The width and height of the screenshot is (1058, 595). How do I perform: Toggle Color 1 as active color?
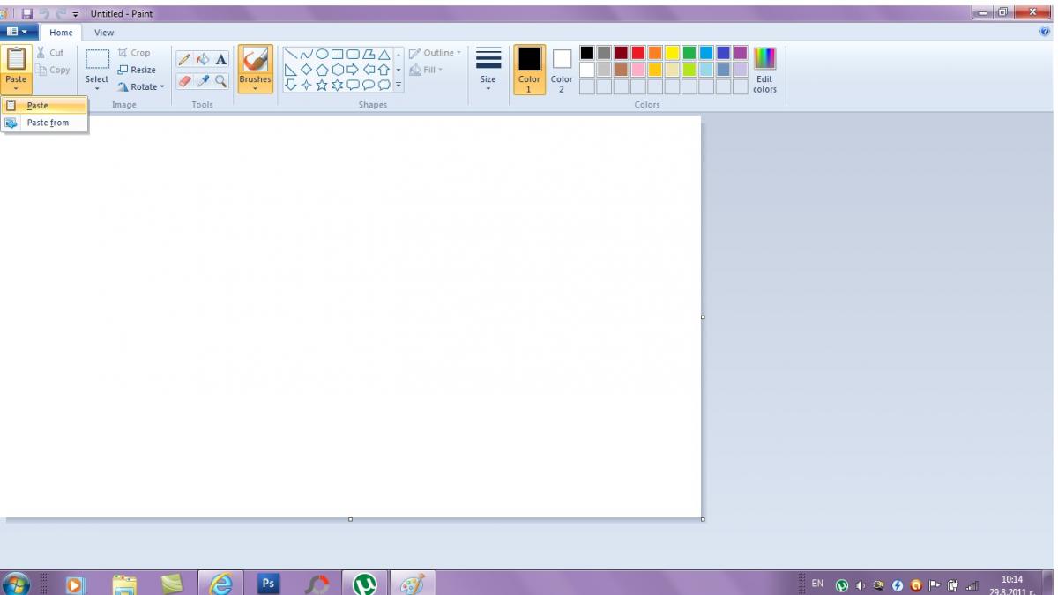(529, 70)
